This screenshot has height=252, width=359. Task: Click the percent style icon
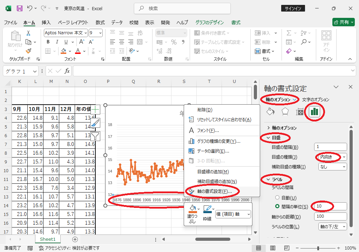pyautogui.click(x=174, y=42)
